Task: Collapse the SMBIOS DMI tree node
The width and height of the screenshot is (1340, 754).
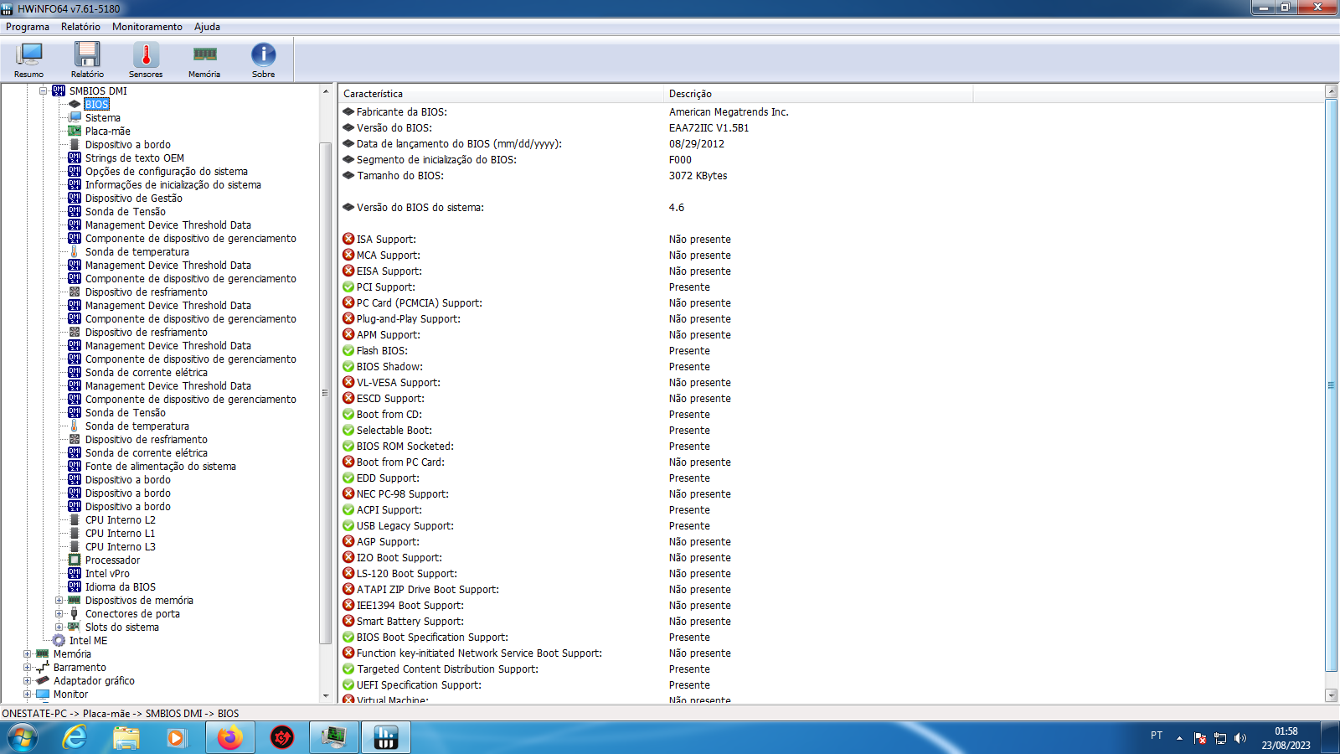Action: (44, 91)
